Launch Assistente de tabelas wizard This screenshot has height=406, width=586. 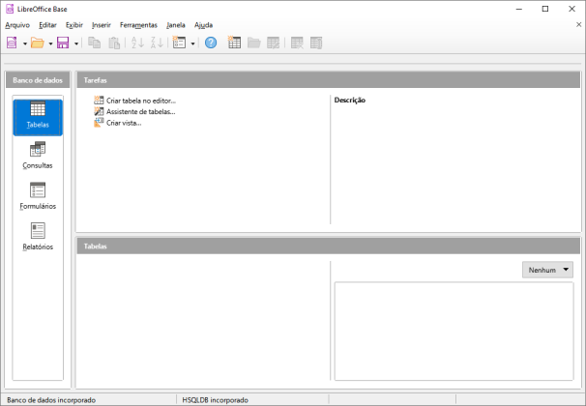[x=134, y=112]
